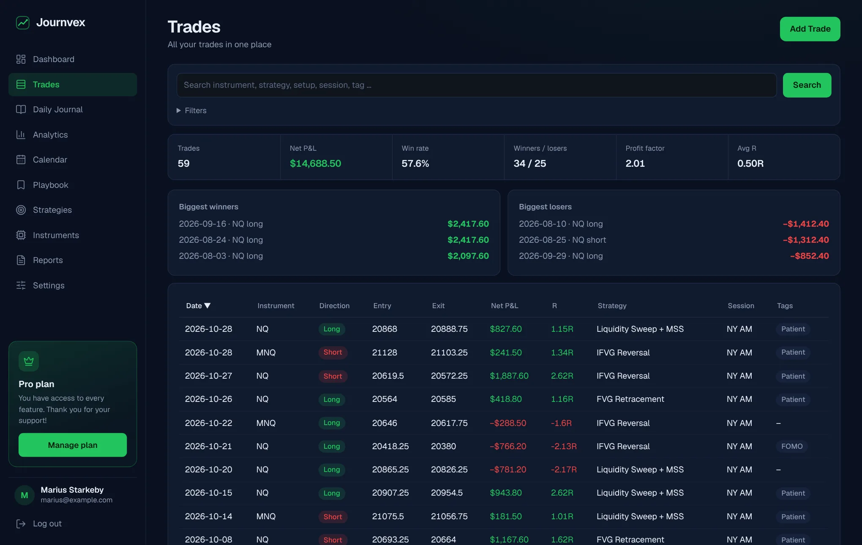This screenshot has height=545, width=862.
Task: Open the Dashboard menu item
Action: (73, 59)
